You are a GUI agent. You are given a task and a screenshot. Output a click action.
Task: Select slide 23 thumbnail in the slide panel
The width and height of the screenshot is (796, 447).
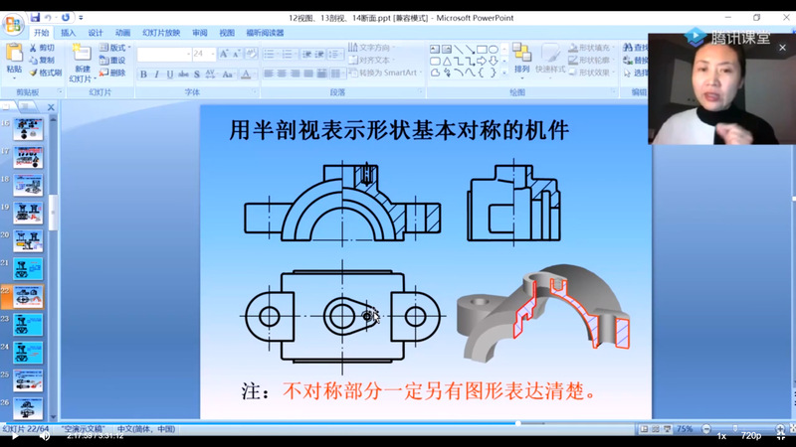coord(28,324)
